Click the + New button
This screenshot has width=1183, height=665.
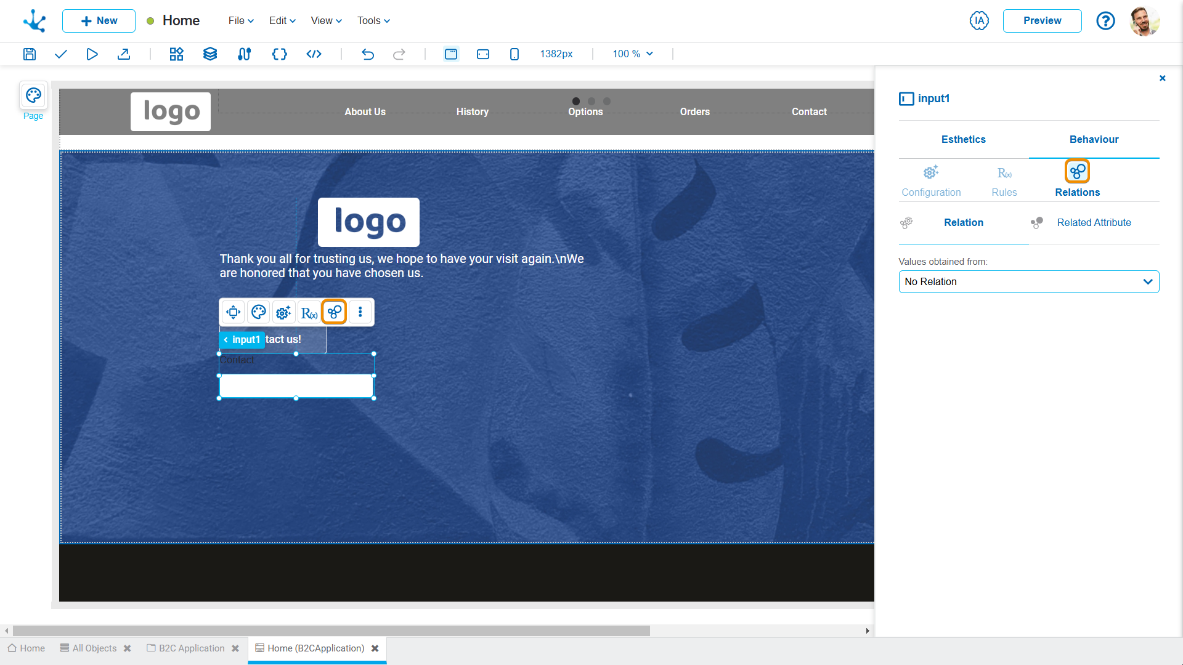tap(99, 21)
